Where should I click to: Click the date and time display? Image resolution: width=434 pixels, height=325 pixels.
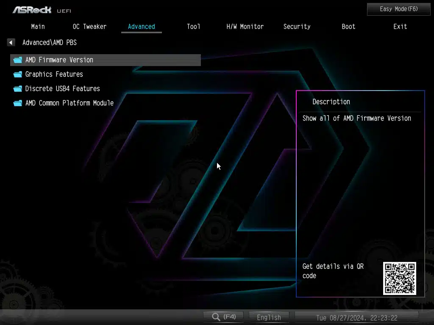point(356,317)
